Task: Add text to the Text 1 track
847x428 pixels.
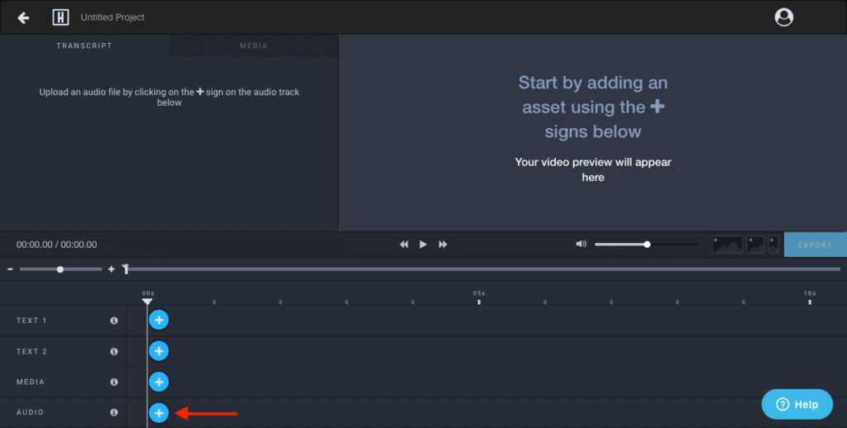Action: [x=158, y=320]
